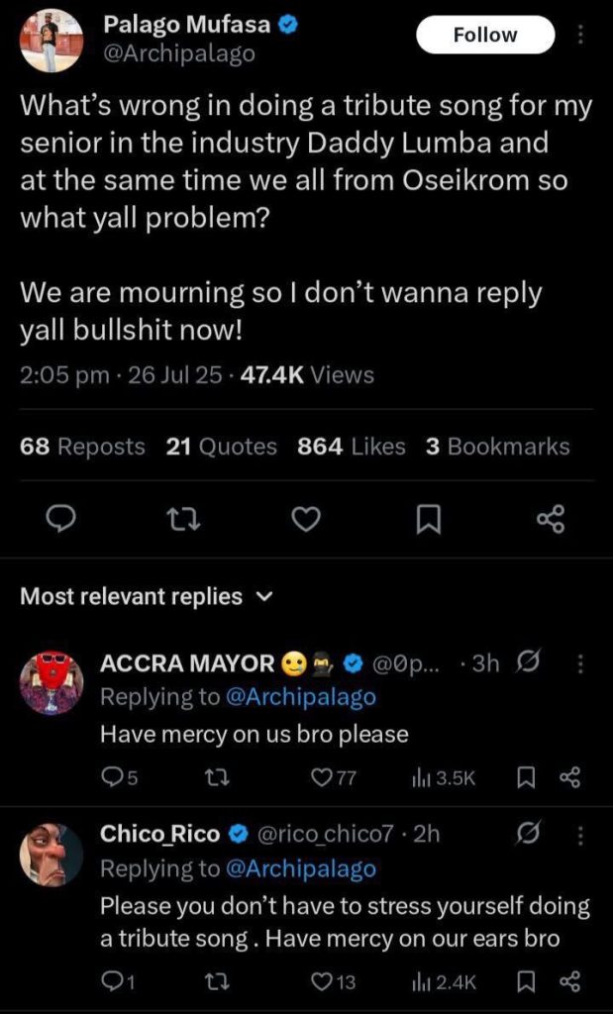Viewport: 613px width, 1014px height.
Task: Bookmark the main tweet
Action: (428, 517)
